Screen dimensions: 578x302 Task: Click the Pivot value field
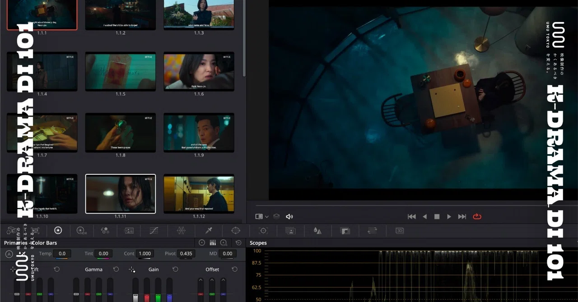[186, 254]
